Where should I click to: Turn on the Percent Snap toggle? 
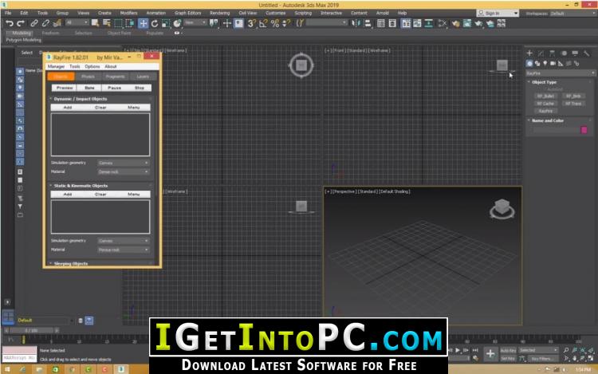274,23
